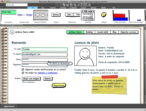Click the avatar smiley image placeholder
The height and width of the screenshot is (111, 146).
[x=85, y=56]
